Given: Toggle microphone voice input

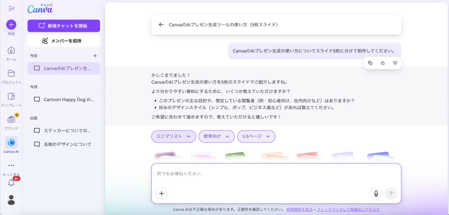Looking at the screenshot, I should point(376,193).
